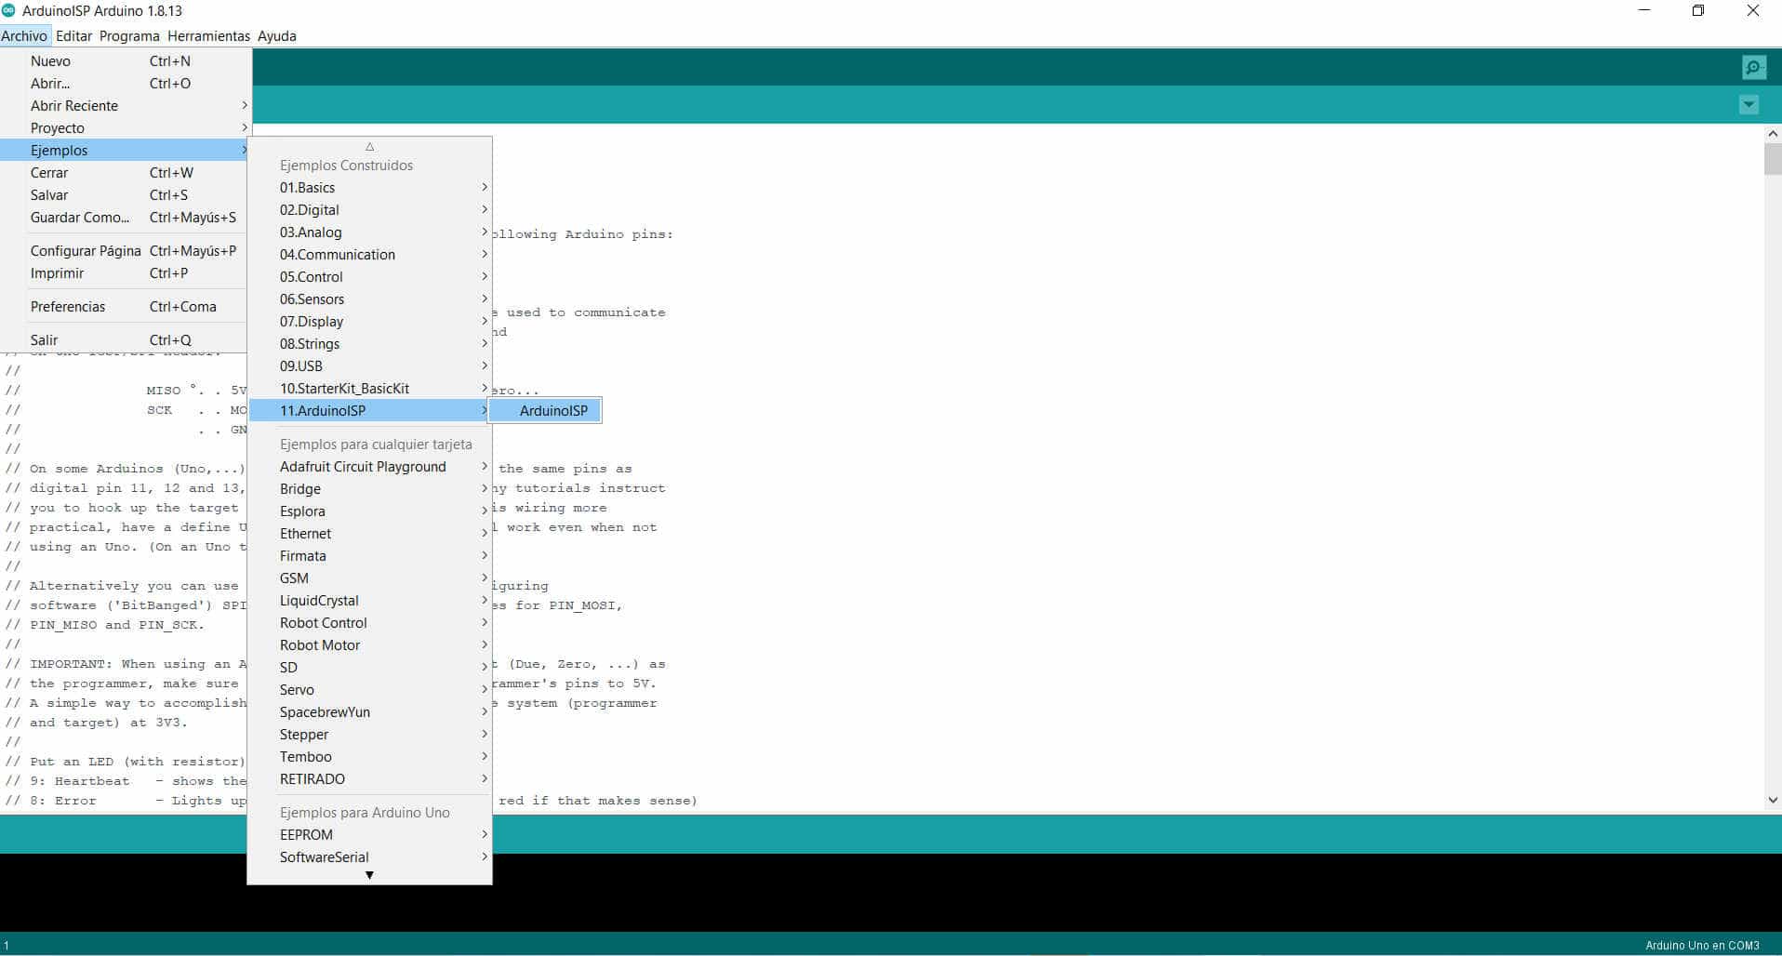1782x956 pixels.
Task: Open the Editar menu
Action: 73,36
